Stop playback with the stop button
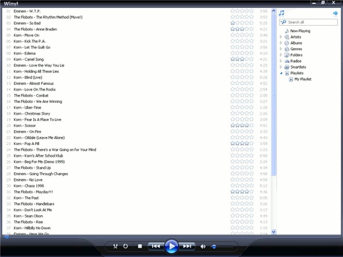 pyautogui.click(x=140, y=246)
